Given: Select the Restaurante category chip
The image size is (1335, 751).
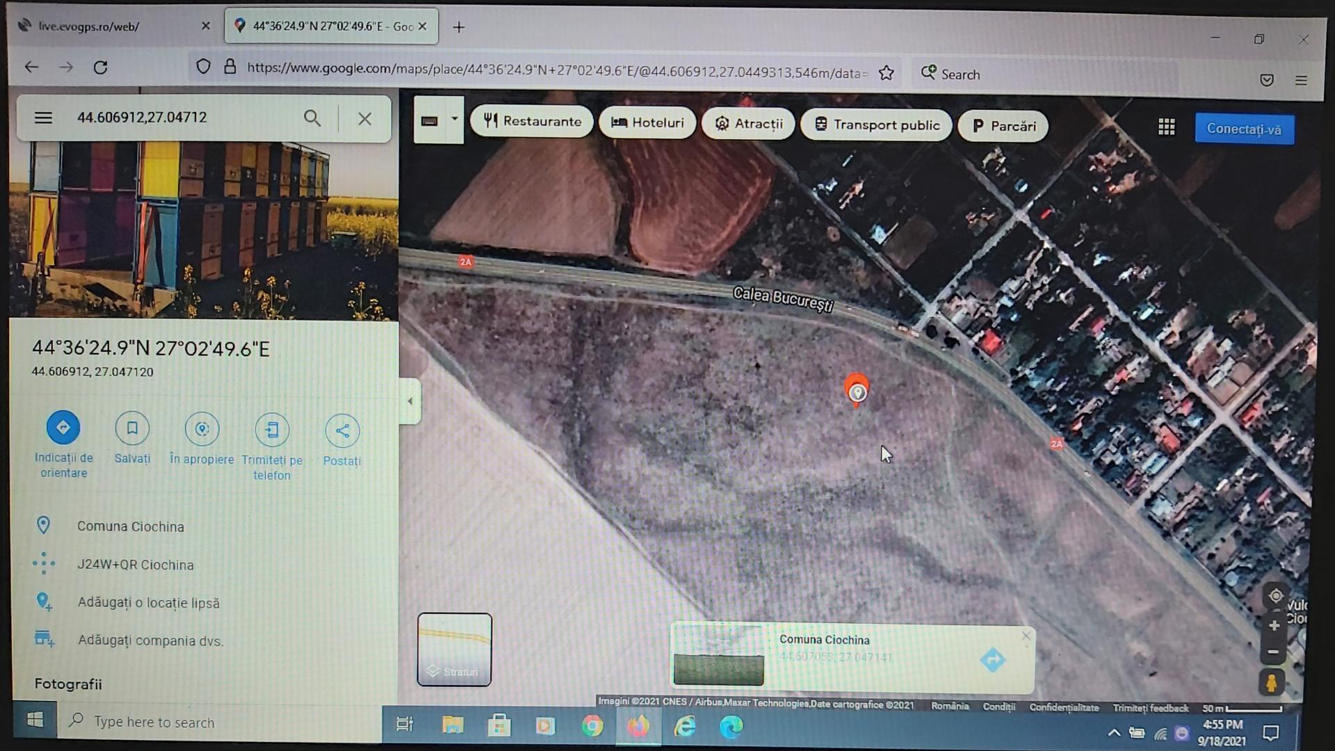Looking at the screenshot, I should coord(532,121).
